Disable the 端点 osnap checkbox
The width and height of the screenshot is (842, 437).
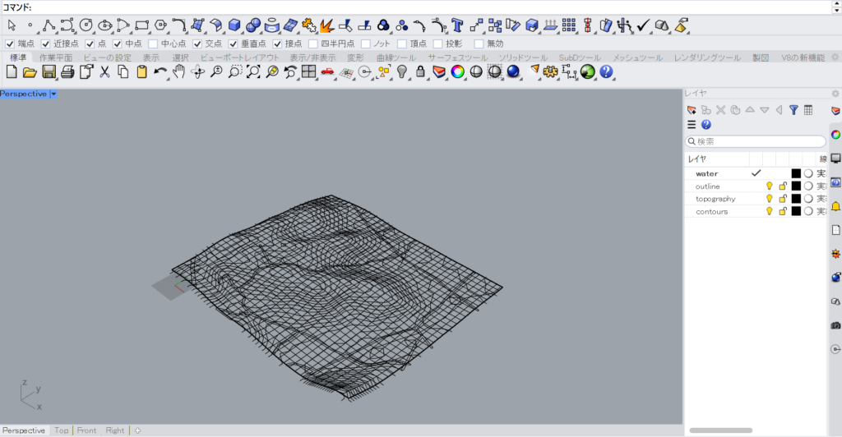click(10, 44)
